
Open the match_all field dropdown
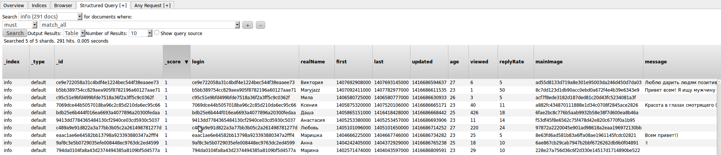[140, 25]
